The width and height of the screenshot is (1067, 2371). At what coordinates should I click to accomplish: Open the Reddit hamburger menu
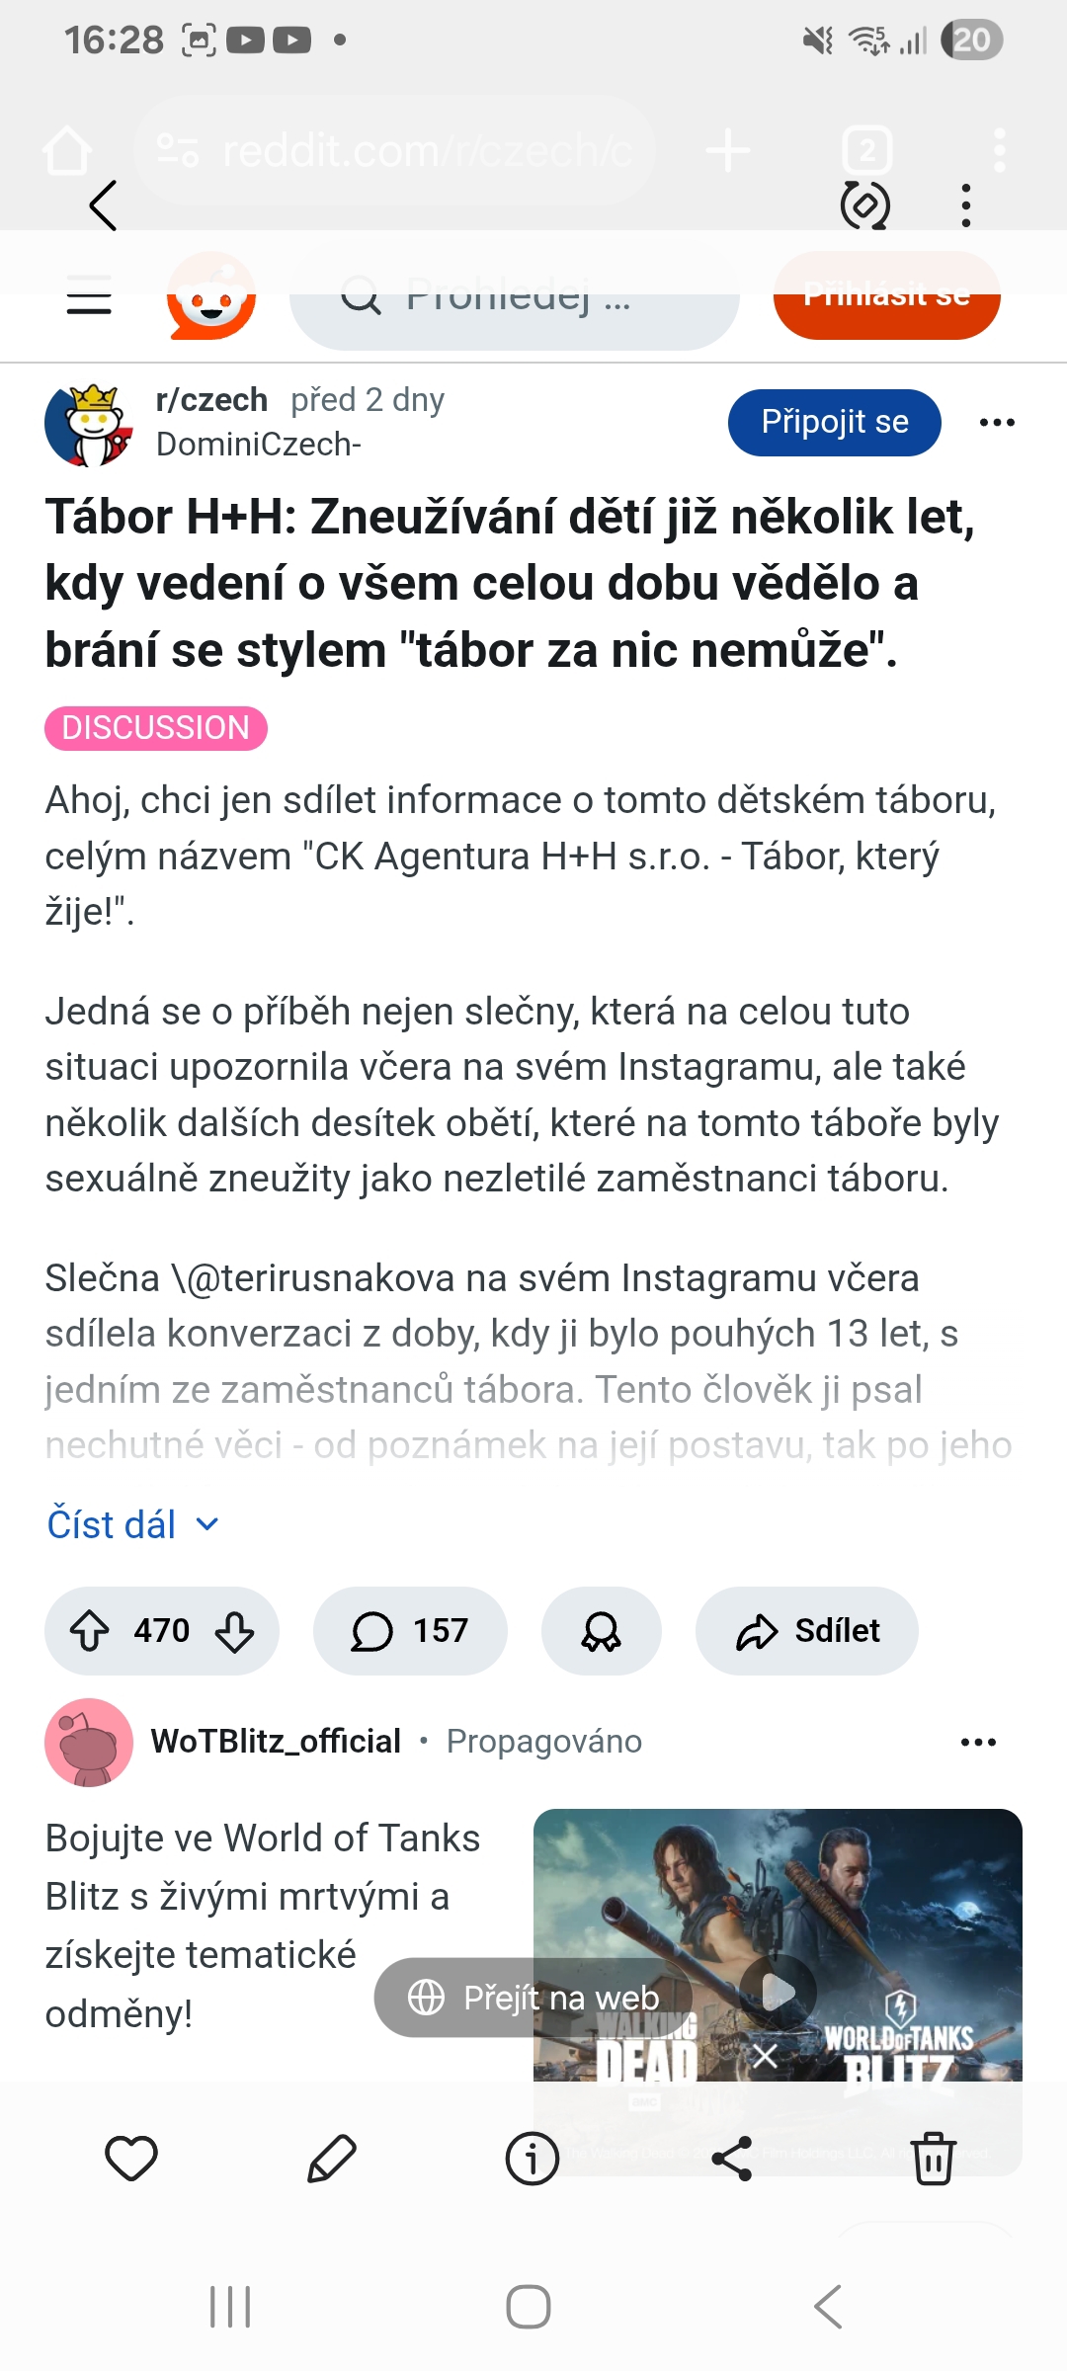[x=89, y=294]
